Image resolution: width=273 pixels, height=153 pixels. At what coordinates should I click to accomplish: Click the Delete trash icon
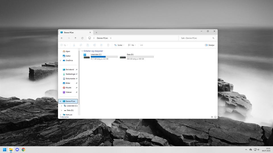pos(108,45)
